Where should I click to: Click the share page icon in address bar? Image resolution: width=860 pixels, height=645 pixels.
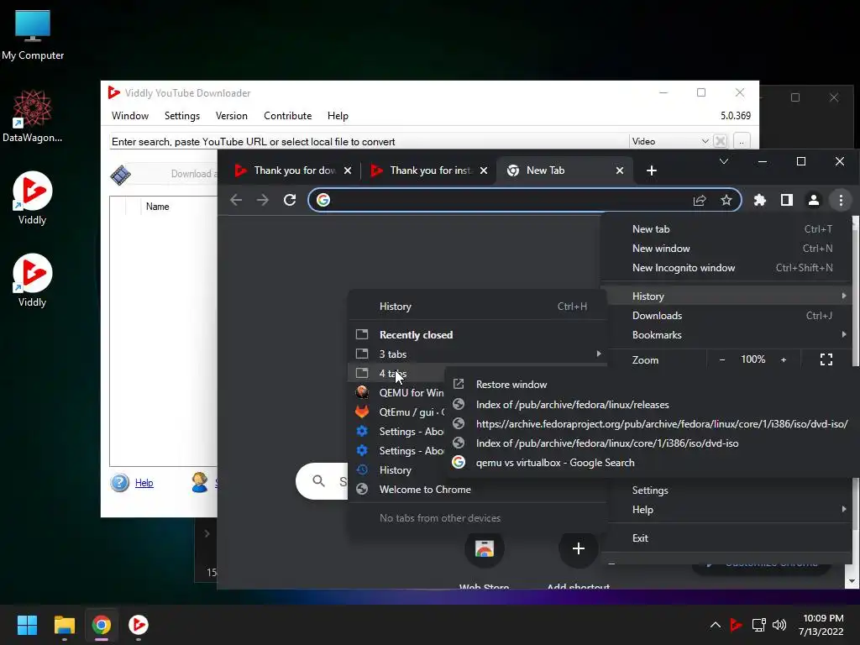pyautogui.click(x=700, y=200)
